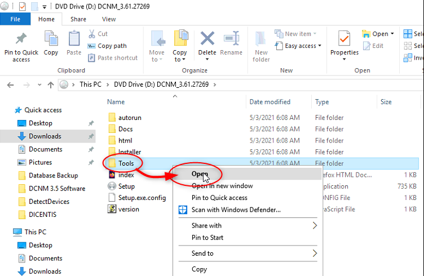Open Documents under Quick access
The image size is (424, 276).
tap(46, 149)
